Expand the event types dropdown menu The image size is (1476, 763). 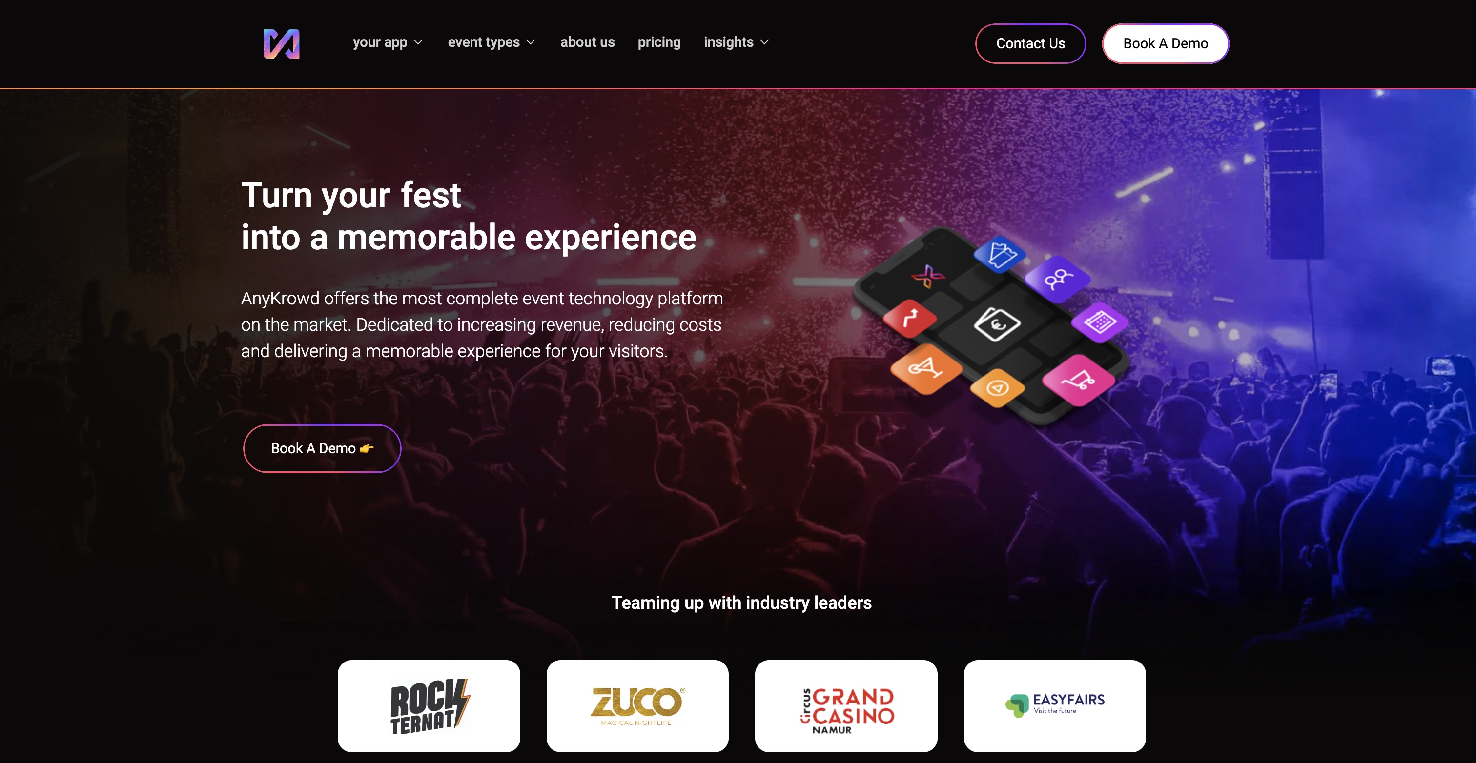491,42
